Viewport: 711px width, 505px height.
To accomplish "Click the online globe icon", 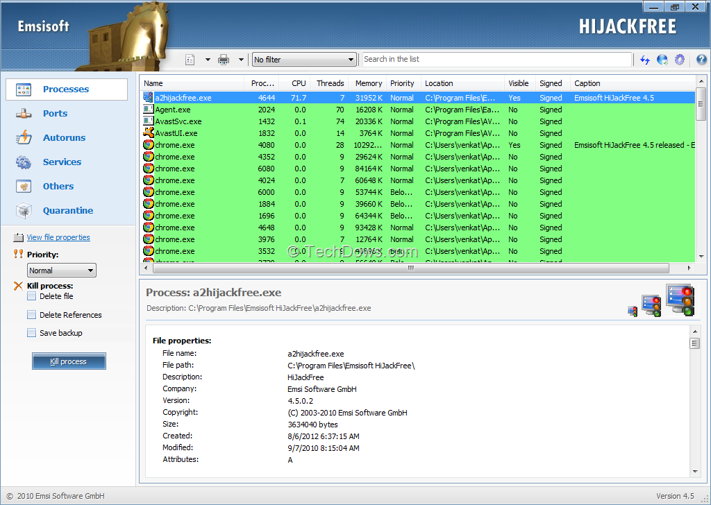I will [662, 60].
